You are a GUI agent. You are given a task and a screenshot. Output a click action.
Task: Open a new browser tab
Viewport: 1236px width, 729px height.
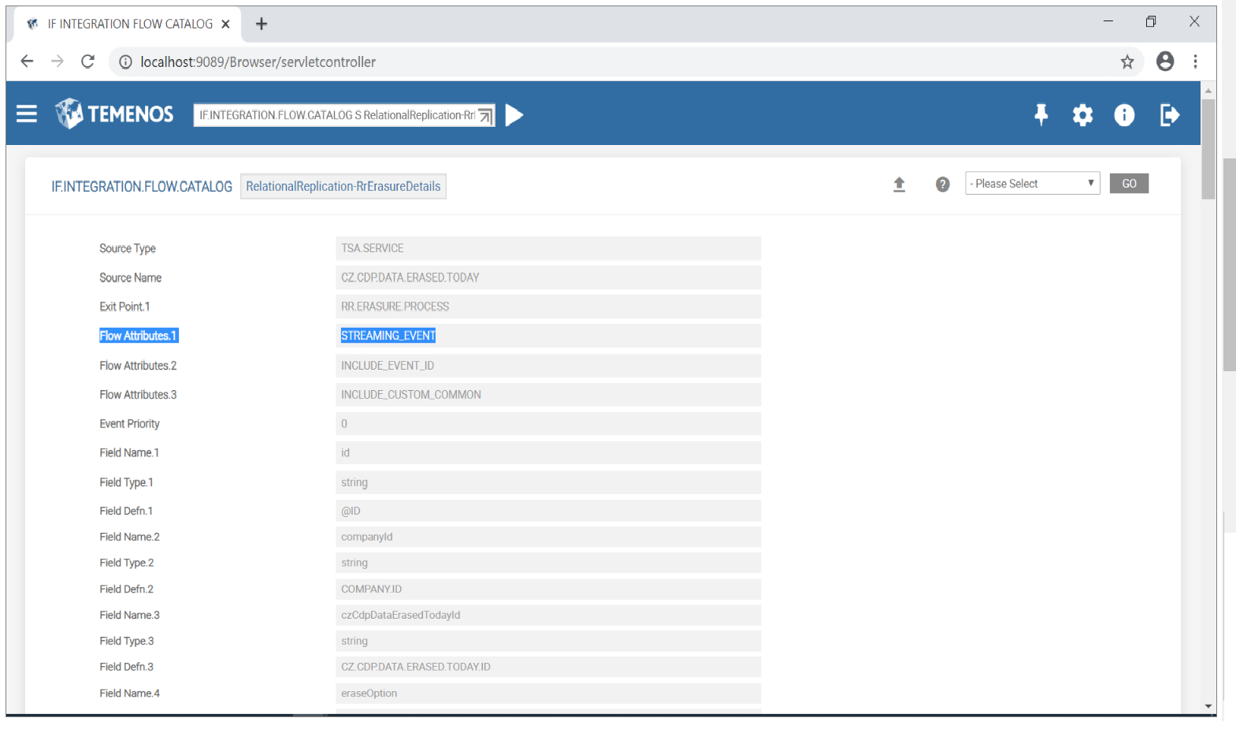[262, 24]
